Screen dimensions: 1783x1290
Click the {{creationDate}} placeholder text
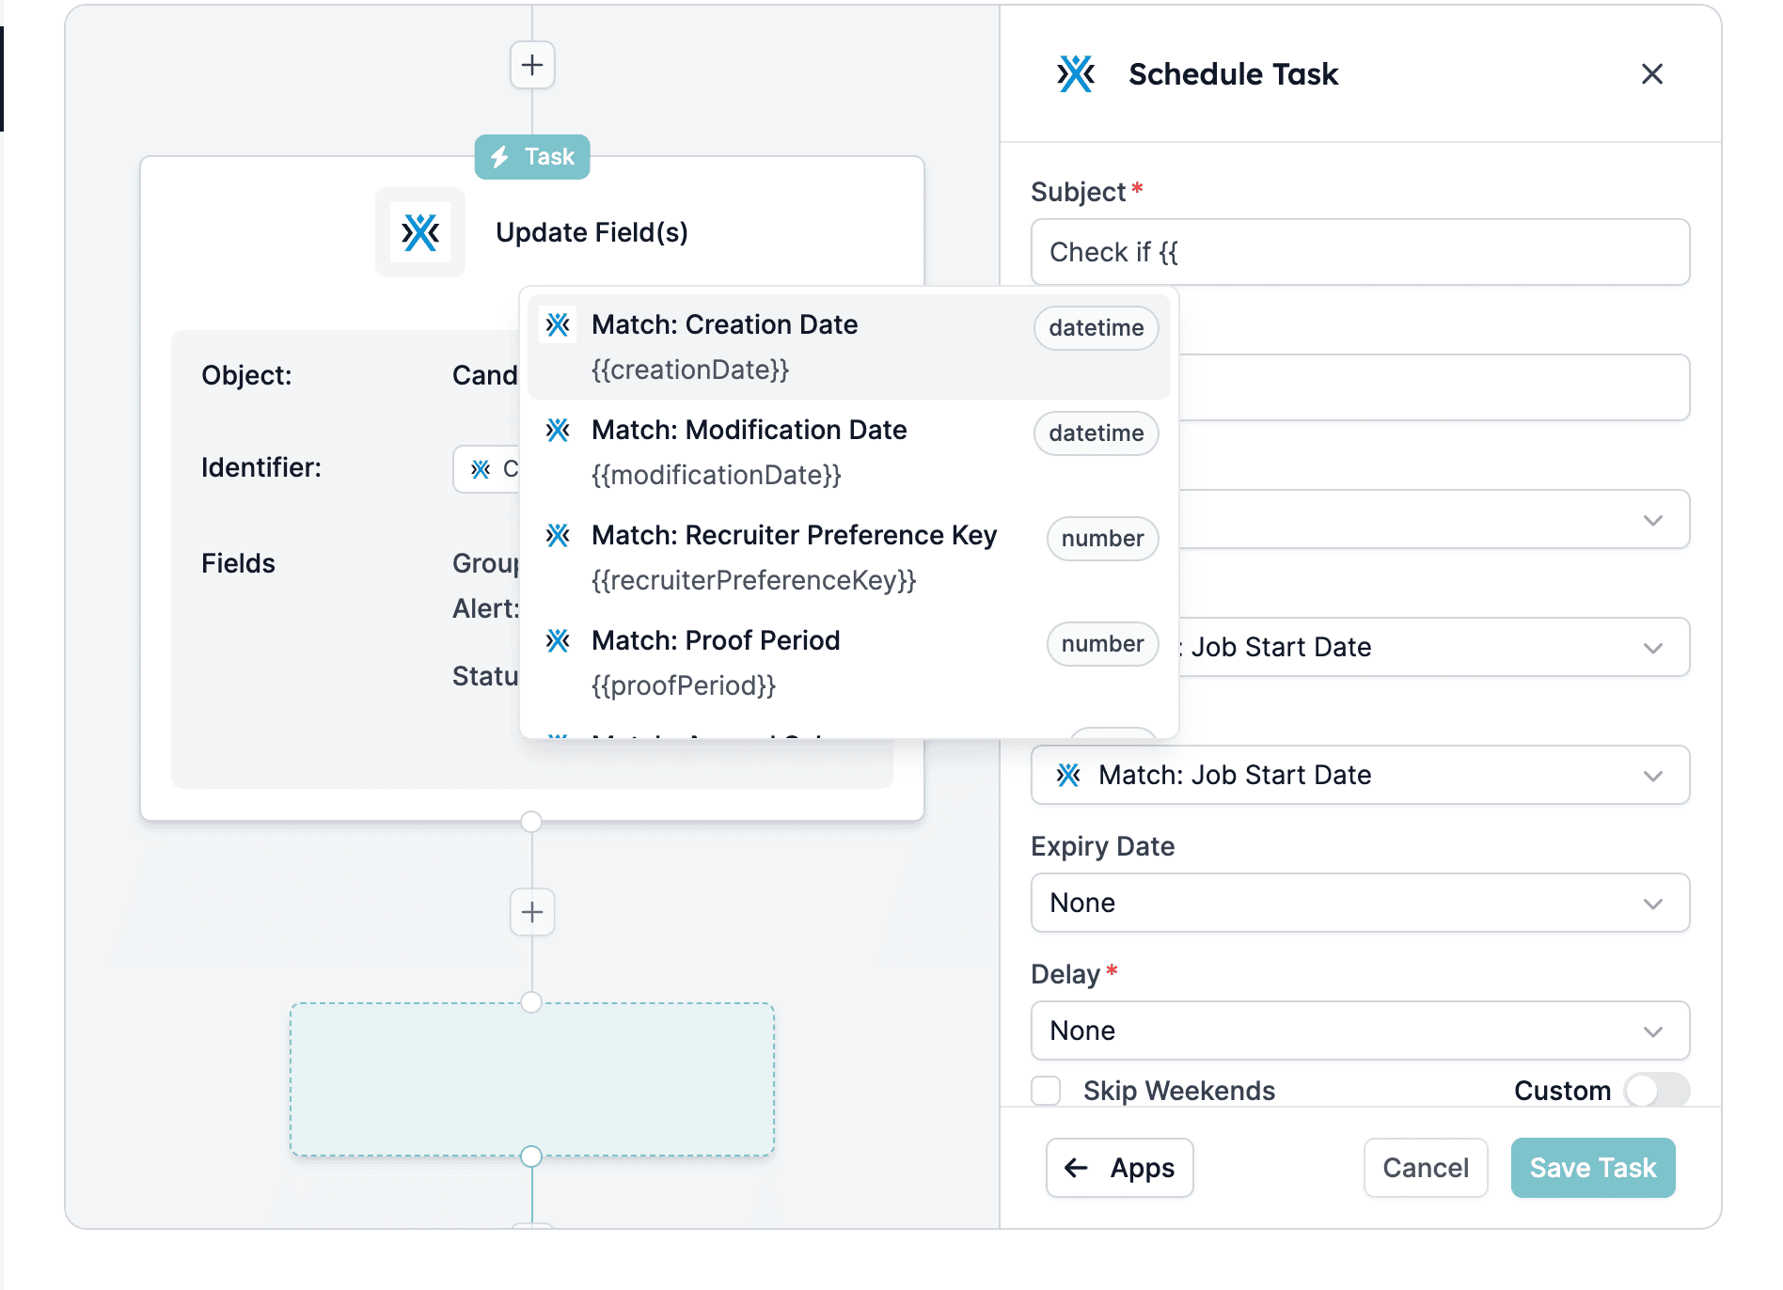pyautogui.click(x=690, y=370)
